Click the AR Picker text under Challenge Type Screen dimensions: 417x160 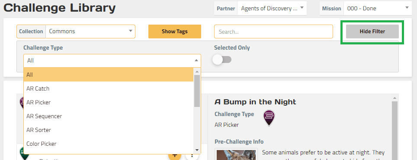pyautogui.click(x=227, y=125)
